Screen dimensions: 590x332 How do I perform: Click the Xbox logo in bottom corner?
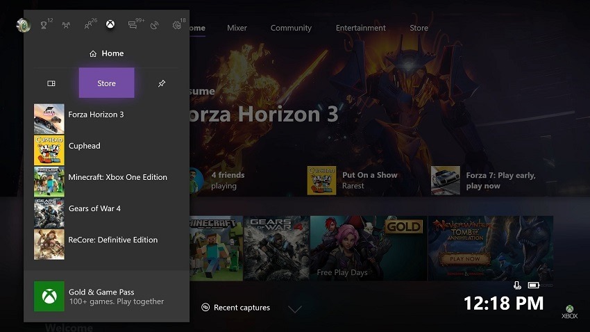pyautogui.click(x=569, y=312)
